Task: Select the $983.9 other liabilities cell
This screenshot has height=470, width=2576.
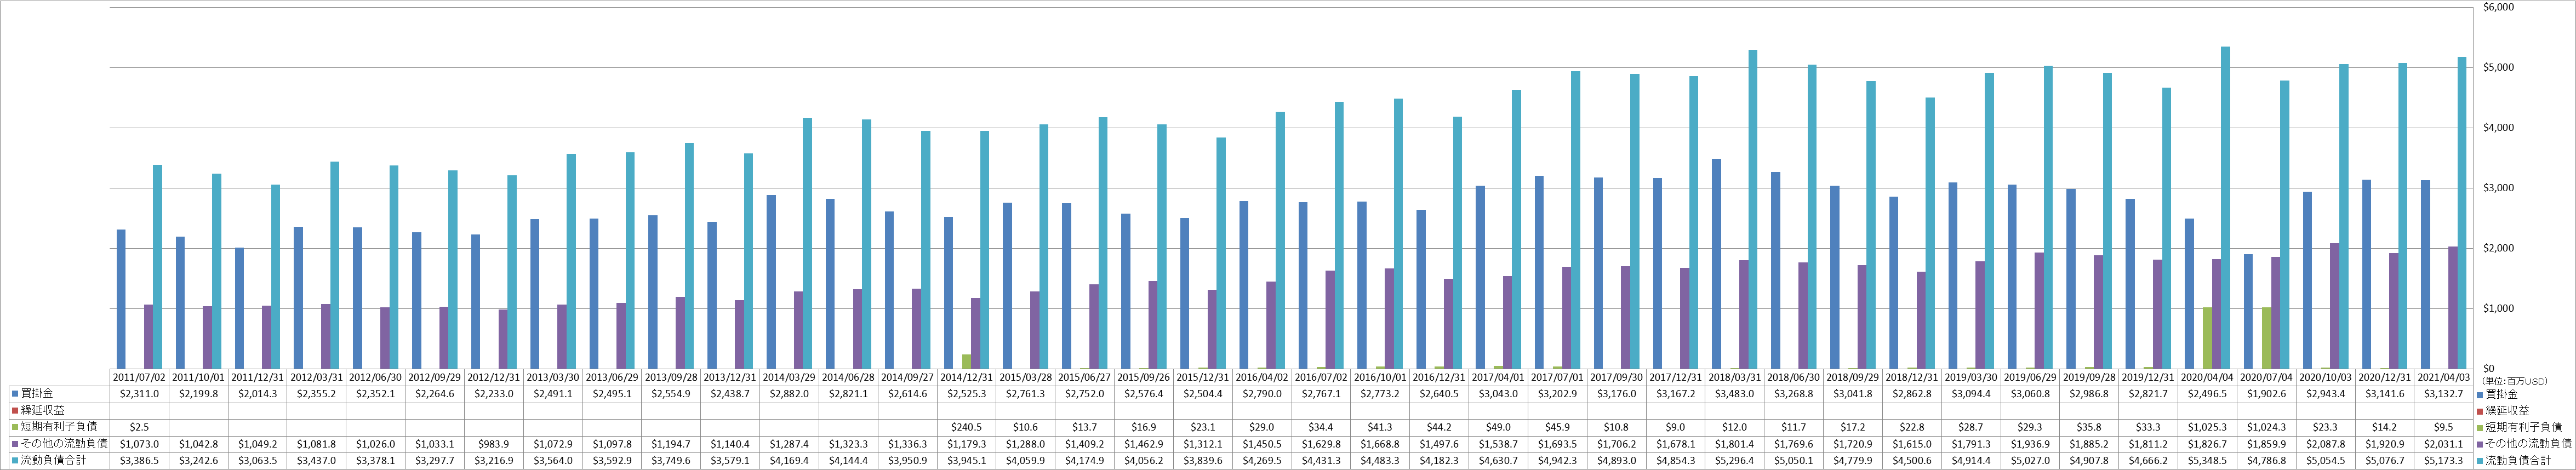Action: [494, 443]
